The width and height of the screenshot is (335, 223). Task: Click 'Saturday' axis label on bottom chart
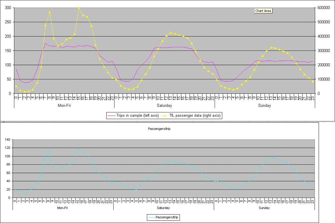point(164,208)
